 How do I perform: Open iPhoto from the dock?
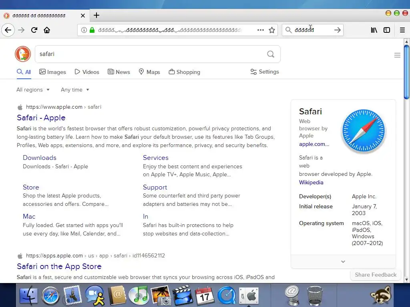[x=161, y=296]
